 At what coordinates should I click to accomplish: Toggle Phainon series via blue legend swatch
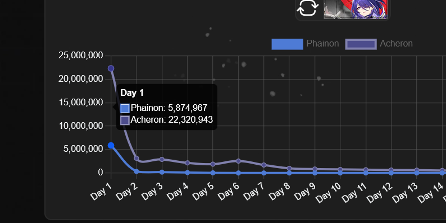click(x=287, y=44)
